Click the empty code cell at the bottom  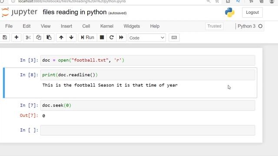(148, 130)
